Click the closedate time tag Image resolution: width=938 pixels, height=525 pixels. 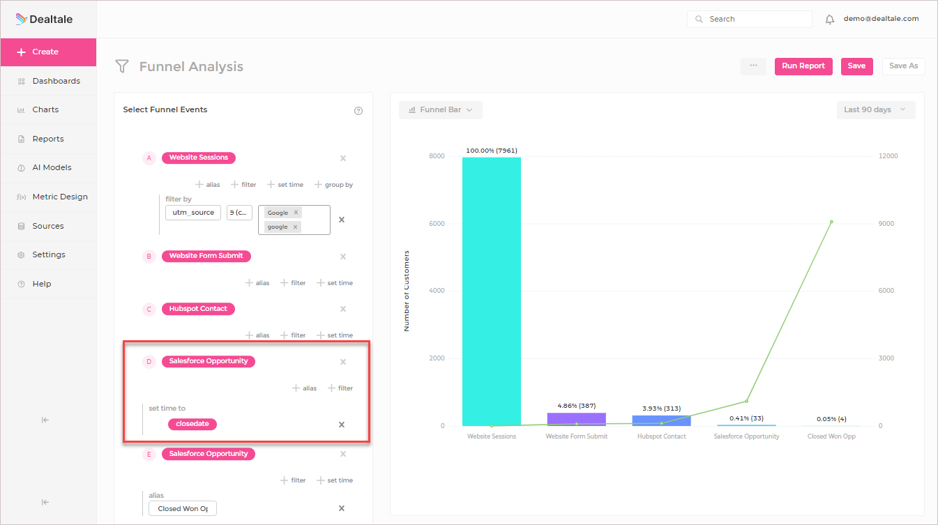point(192,424)
